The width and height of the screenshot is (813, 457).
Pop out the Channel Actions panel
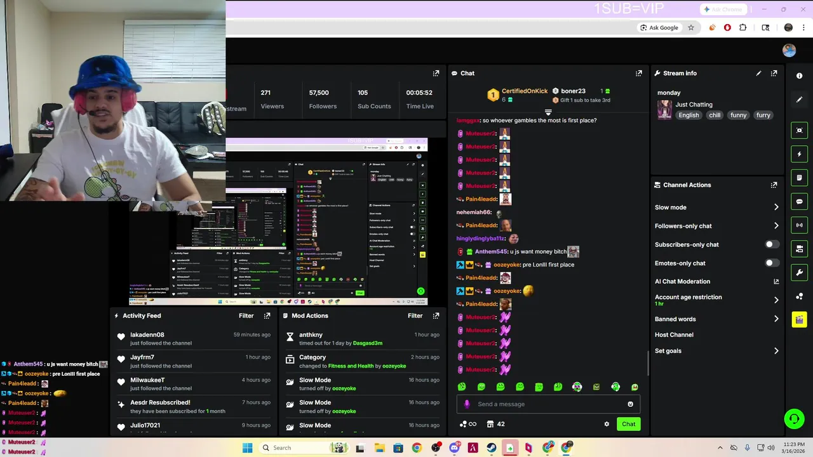(774, 185)
